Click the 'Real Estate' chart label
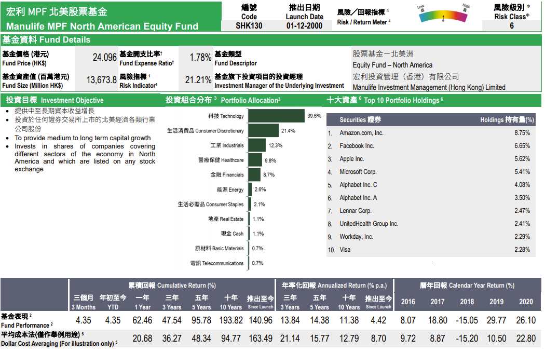The image size is (545, 352). click(x=226, y=219)
